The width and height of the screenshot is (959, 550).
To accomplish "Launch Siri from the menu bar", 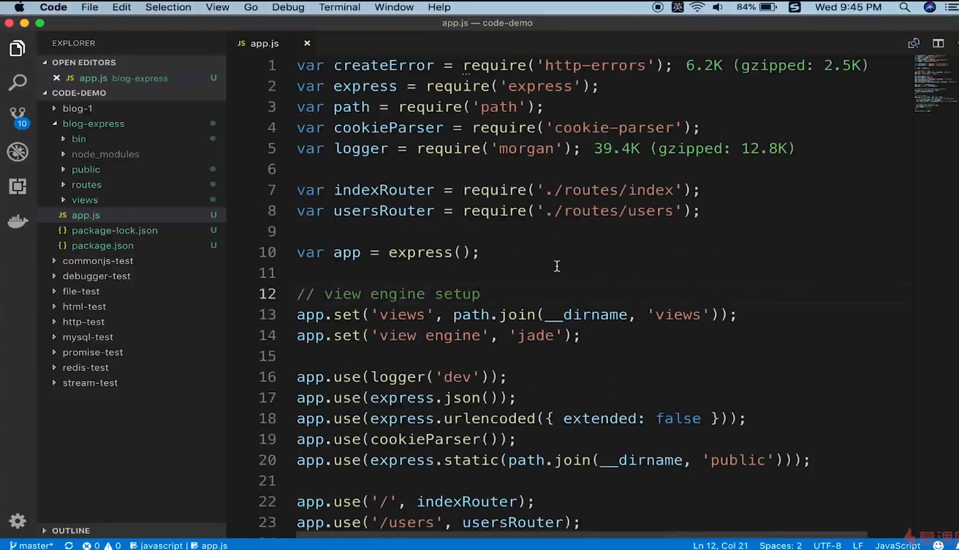I will coord(930,7).
